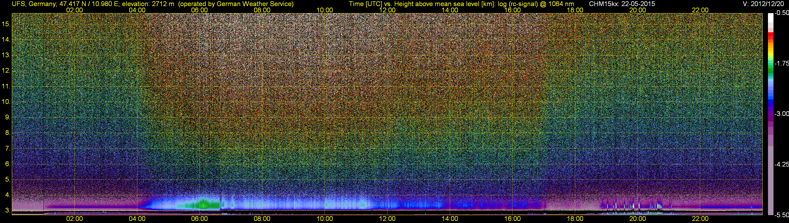Click the 06:00 label on the top time axis
This screenshot has width=789, height=223.
click(x=199, y=10)
